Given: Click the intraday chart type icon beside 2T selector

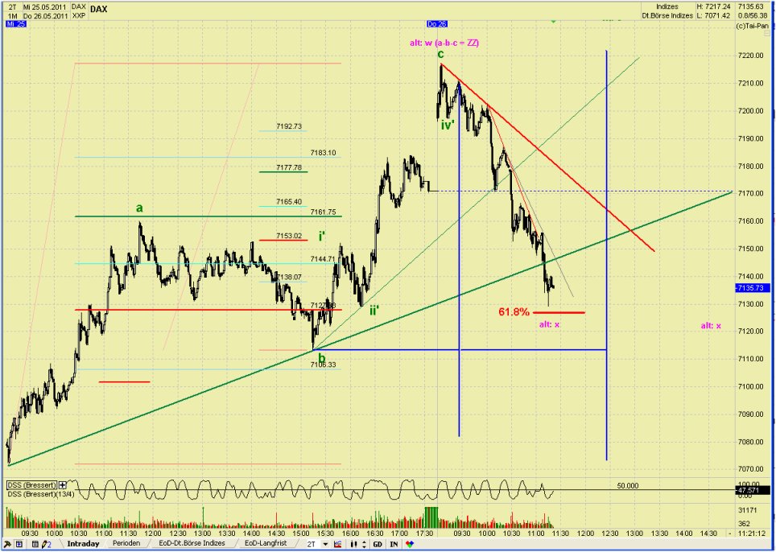Looking at the screenshot, I should pos(338,544).
